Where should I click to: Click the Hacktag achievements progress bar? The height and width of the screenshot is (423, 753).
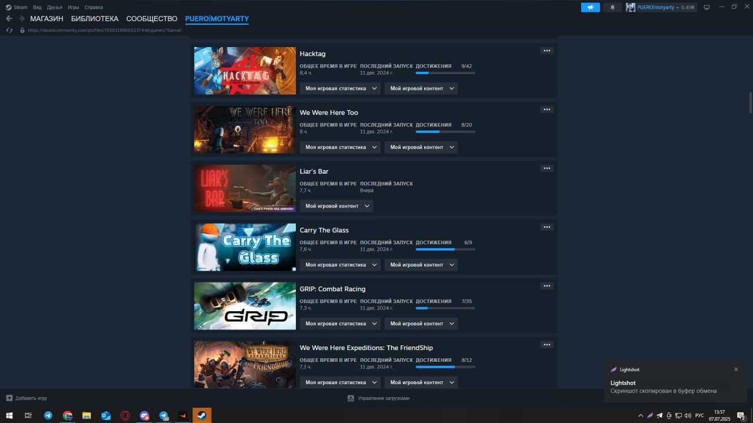pos(445,73)
